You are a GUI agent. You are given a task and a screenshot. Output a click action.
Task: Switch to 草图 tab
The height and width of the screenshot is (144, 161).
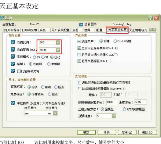[x=77, y=30]
